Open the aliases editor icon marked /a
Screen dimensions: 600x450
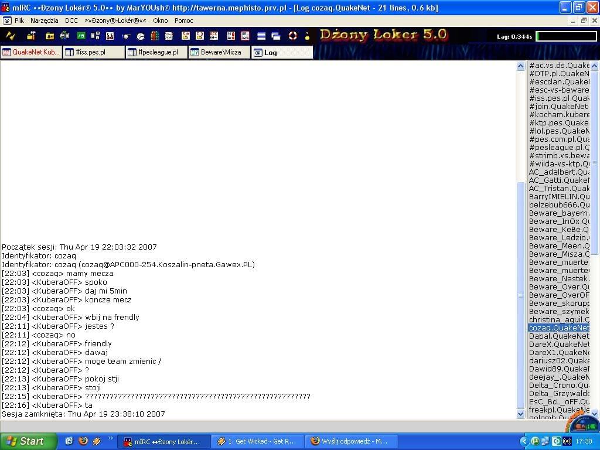tap(81, 36)
